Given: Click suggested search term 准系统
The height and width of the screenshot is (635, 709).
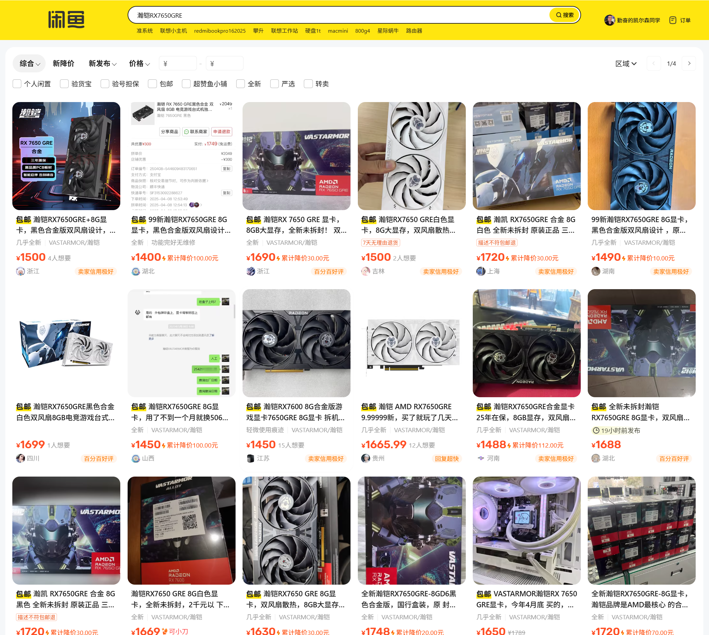Looking at the screenshot, I should click(x=145, y=31).
